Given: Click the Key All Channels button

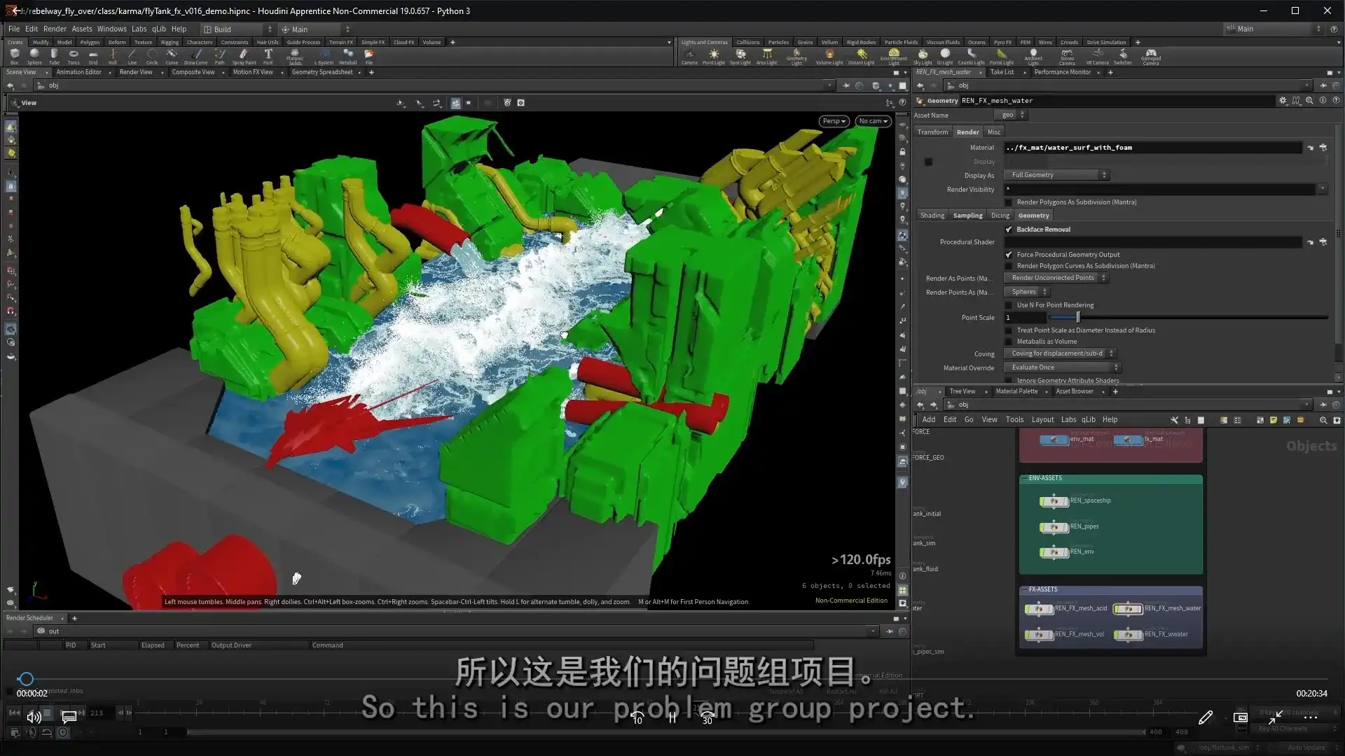Looking at the screenshot, I should tap(1283, 728).
